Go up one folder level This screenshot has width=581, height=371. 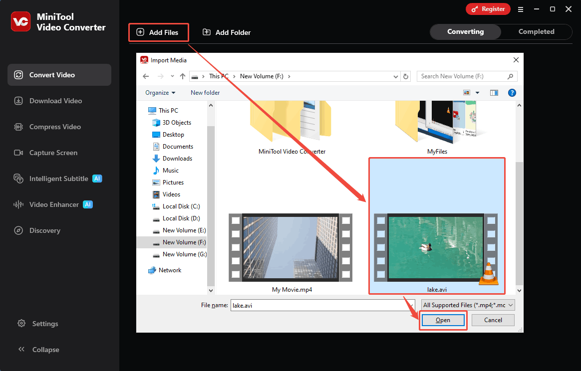(183, 76)
